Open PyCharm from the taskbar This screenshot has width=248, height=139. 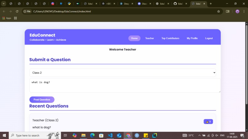pyautogui.click(x=155, y=135)
